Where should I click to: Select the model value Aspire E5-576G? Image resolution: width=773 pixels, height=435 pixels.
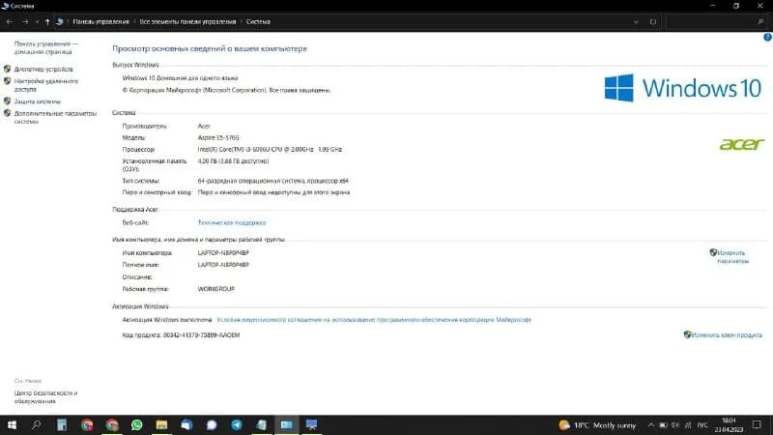[218, 138]
